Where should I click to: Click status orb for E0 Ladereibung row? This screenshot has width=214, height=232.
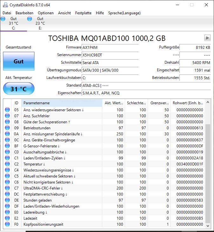click(x=7, y=212)
